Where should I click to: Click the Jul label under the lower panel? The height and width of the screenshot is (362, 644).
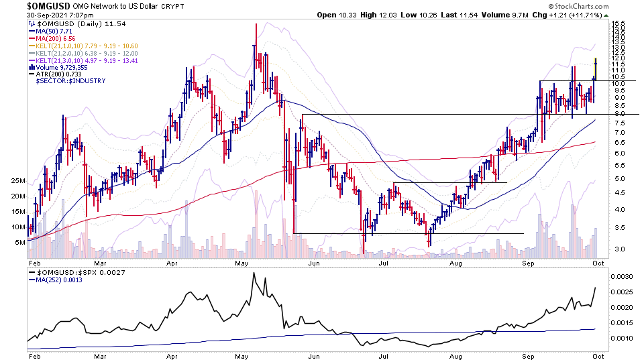pyautogui.click(x=383, y=356)
